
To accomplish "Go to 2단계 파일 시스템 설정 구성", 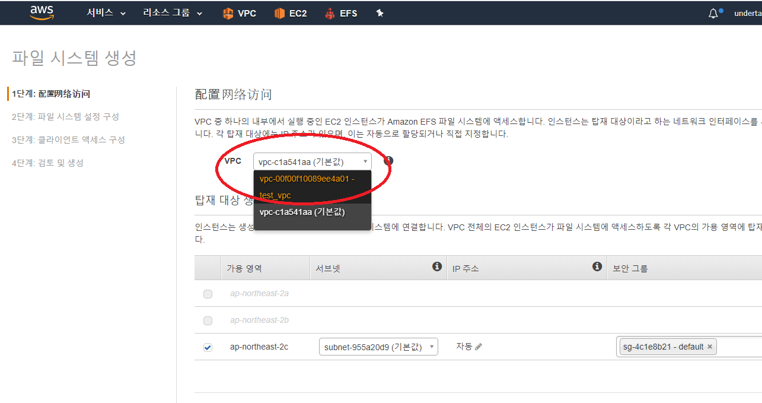I will coord(65,117).
